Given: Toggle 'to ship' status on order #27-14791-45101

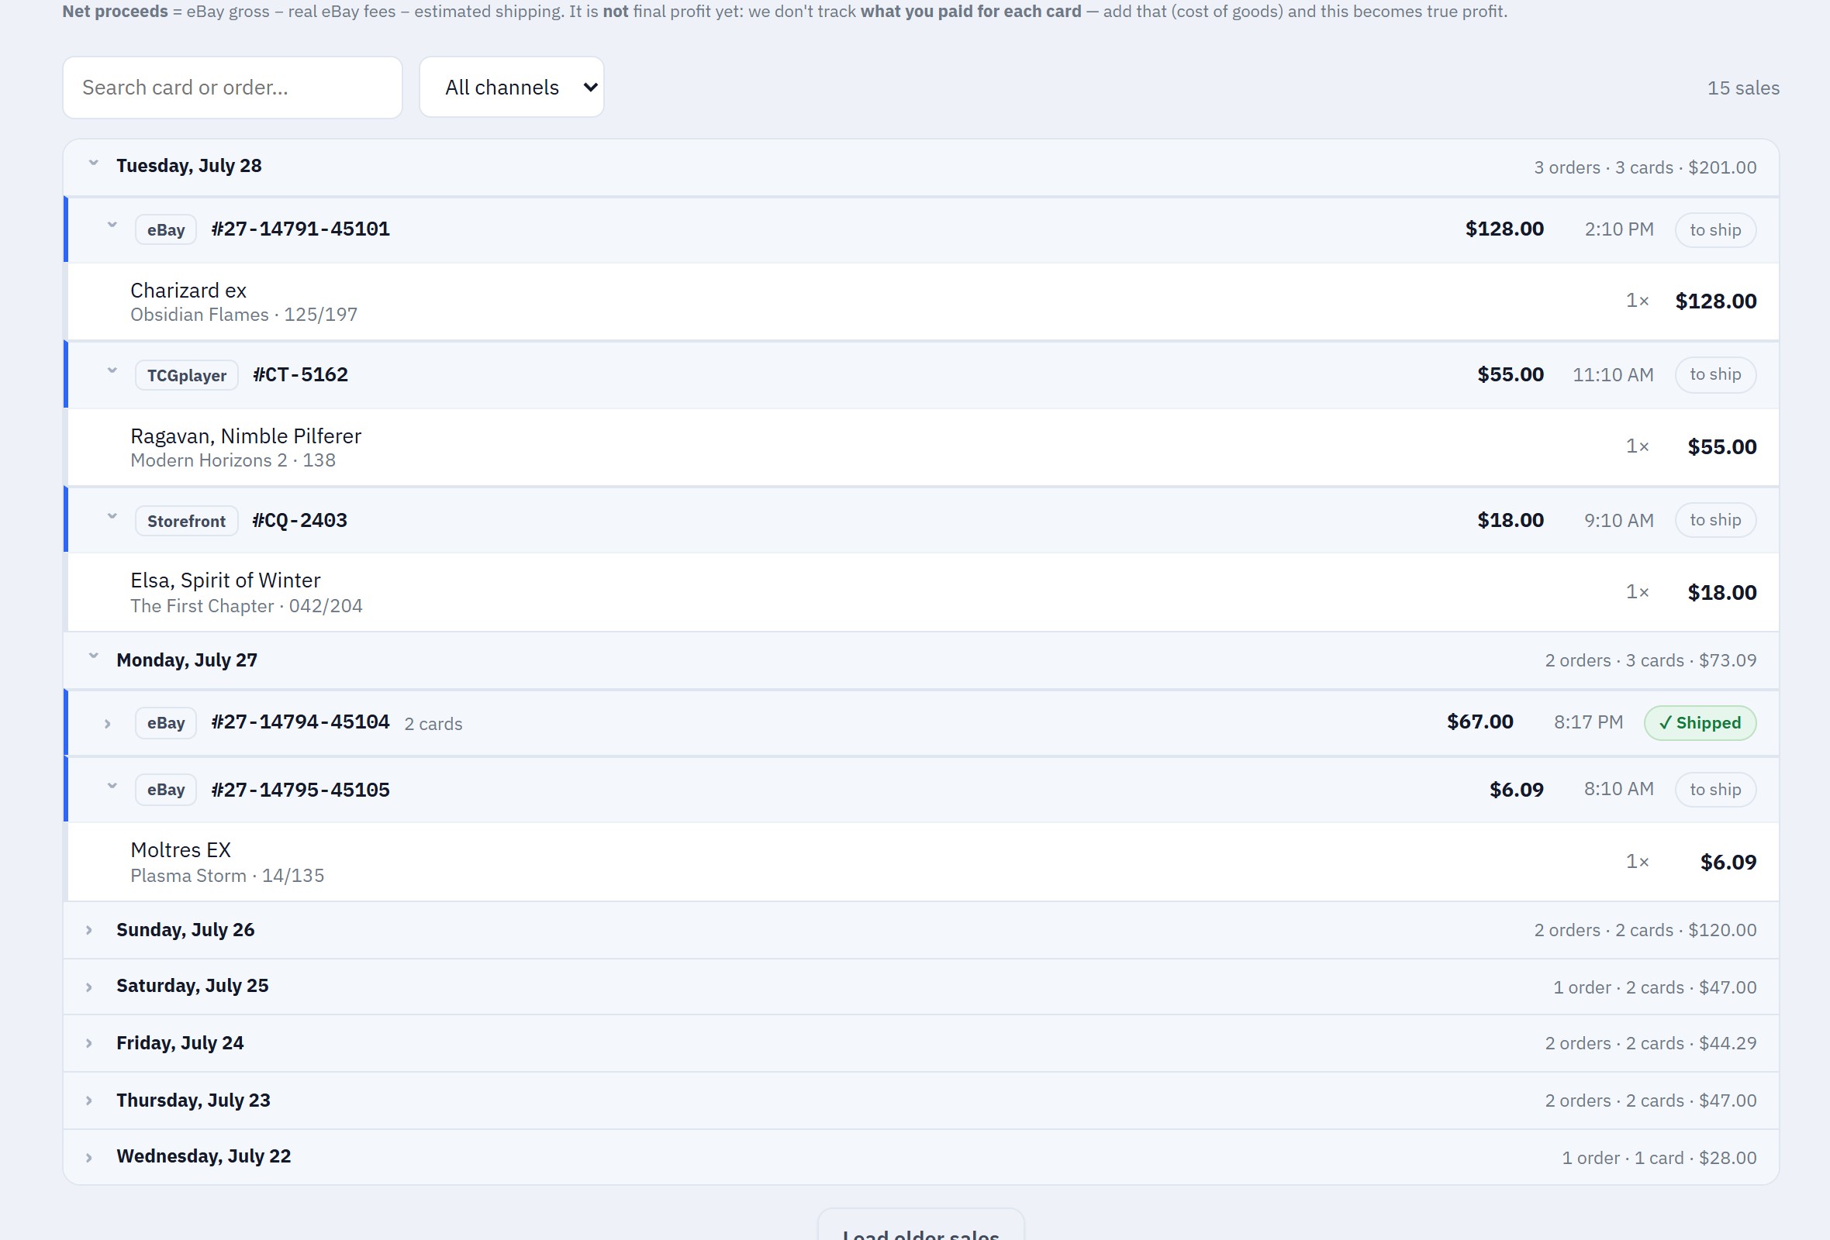Looking at the screenshot, I should [x=1715, y=229].
